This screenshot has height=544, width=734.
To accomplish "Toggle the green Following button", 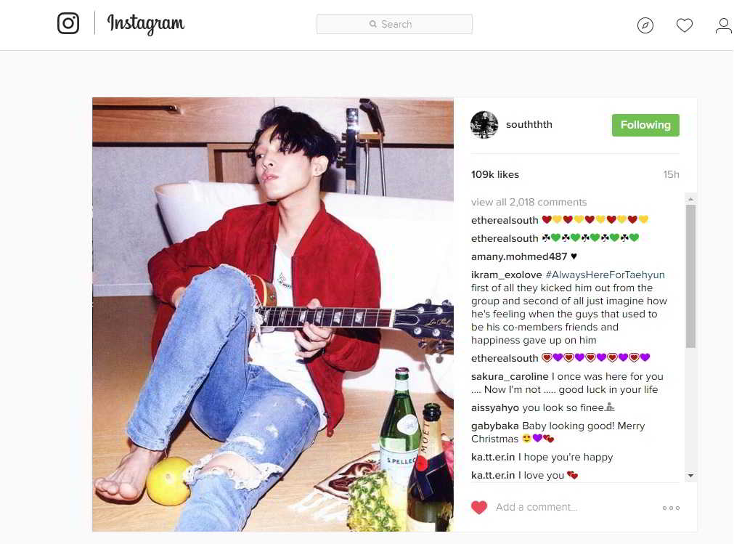I will pos(645,125).
